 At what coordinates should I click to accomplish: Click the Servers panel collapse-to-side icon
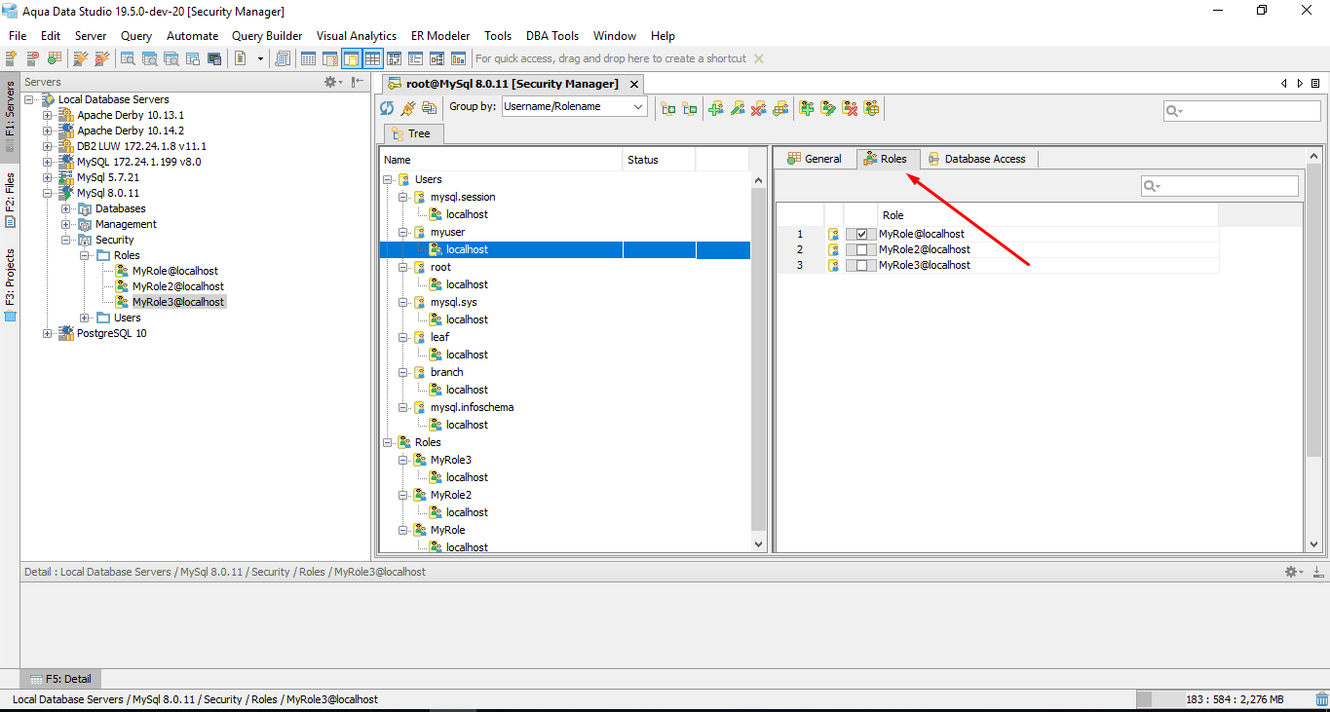pos(358,82)
